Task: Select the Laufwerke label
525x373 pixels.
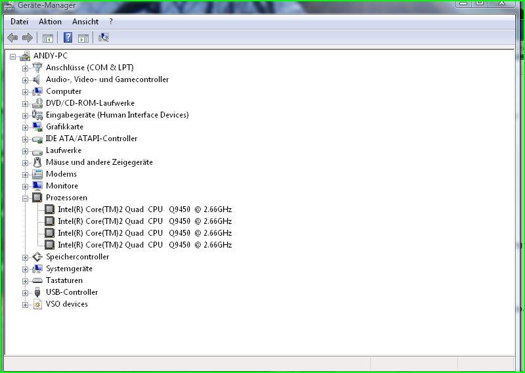Action: tap(64, 150)
